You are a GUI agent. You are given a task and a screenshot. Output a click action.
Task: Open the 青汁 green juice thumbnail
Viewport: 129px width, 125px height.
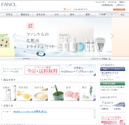tap(56, 93)
